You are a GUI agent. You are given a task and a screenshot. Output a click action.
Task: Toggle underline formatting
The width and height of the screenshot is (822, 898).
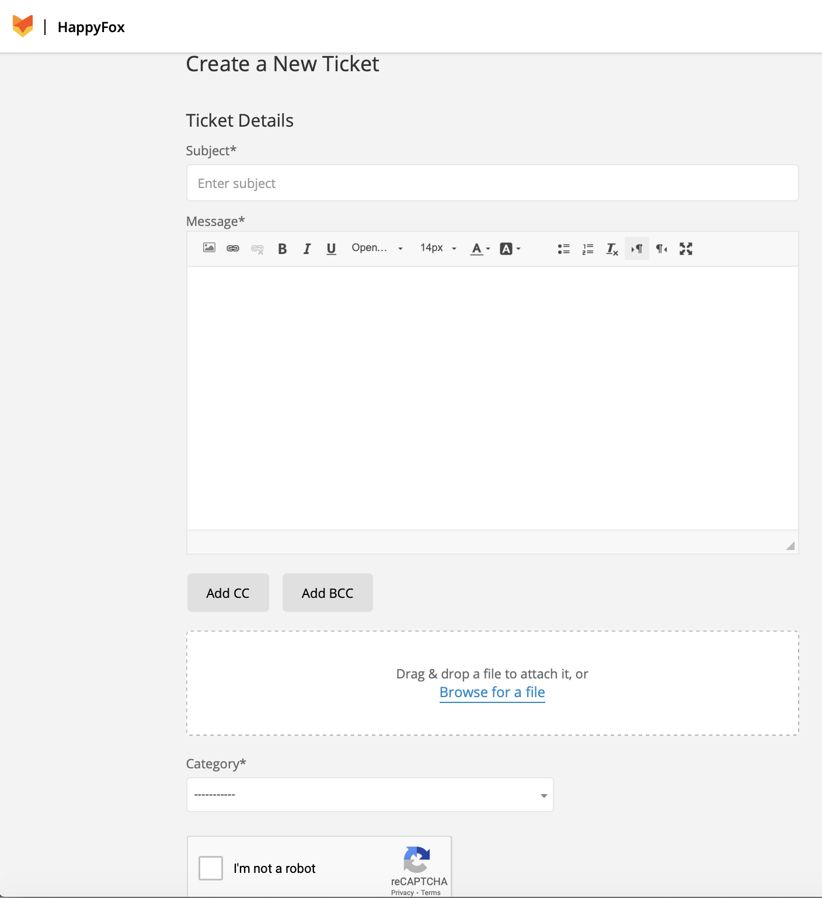click(331, 249)
